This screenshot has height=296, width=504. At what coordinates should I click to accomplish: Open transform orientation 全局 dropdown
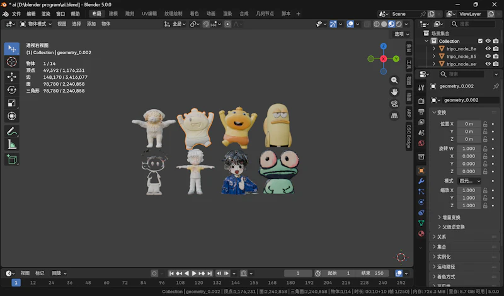pos(175,24)
